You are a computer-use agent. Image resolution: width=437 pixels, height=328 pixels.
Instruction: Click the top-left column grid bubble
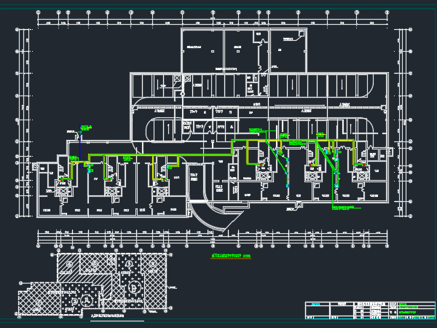[38, 12]
